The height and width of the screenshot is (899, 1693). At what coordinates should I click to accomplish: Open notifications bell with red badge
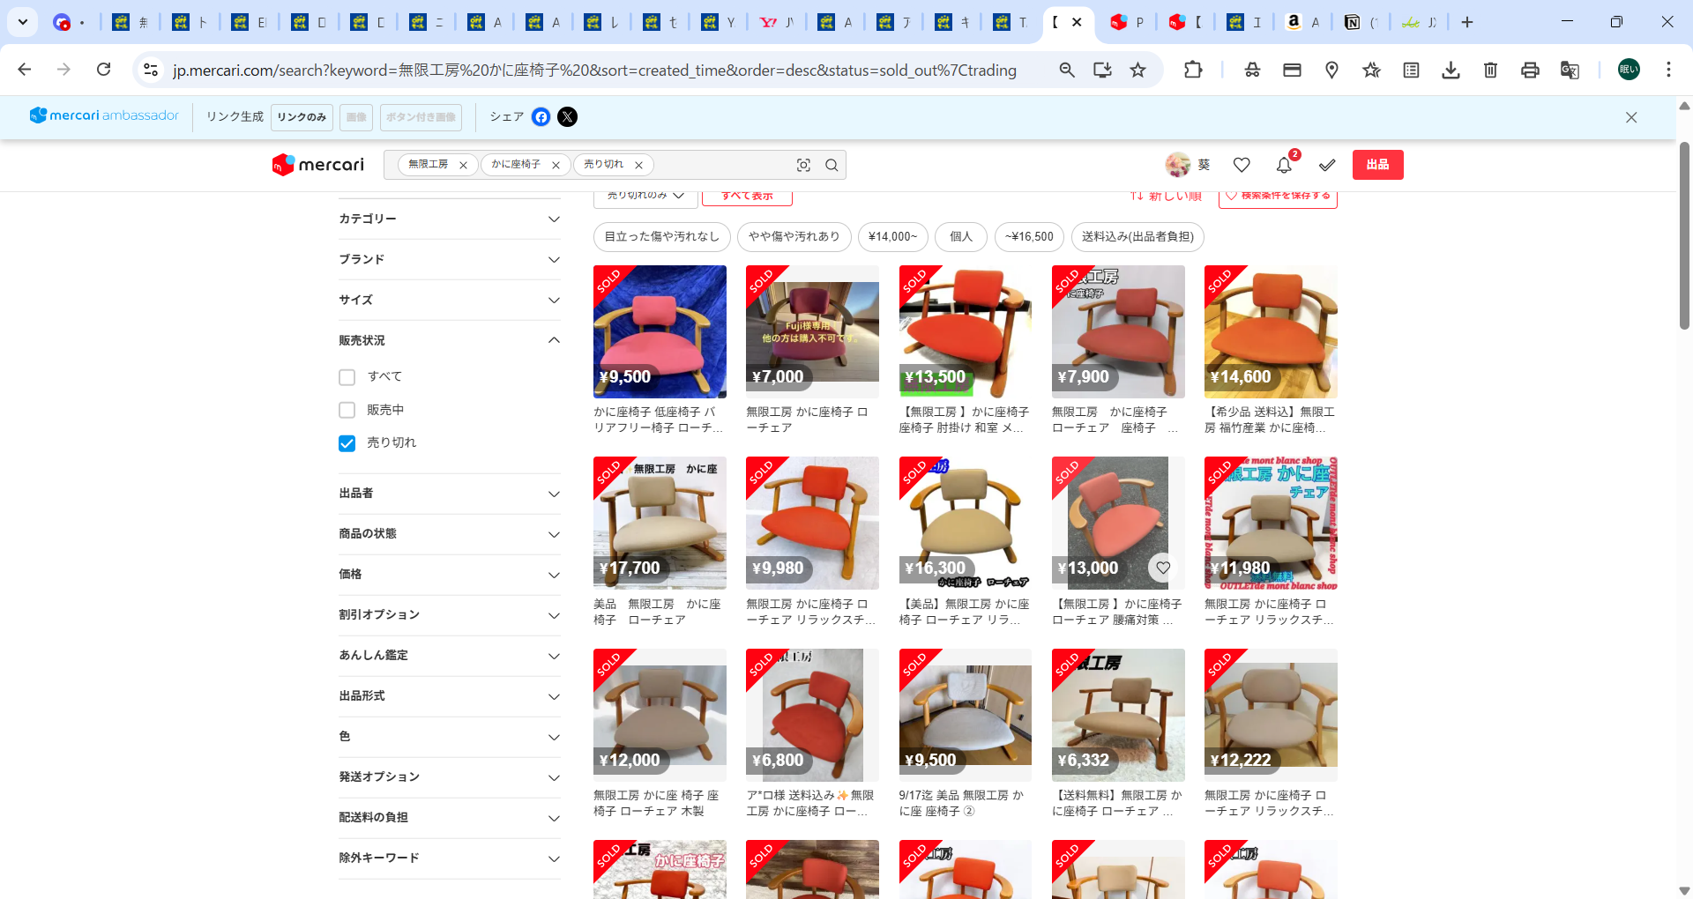1285,165
